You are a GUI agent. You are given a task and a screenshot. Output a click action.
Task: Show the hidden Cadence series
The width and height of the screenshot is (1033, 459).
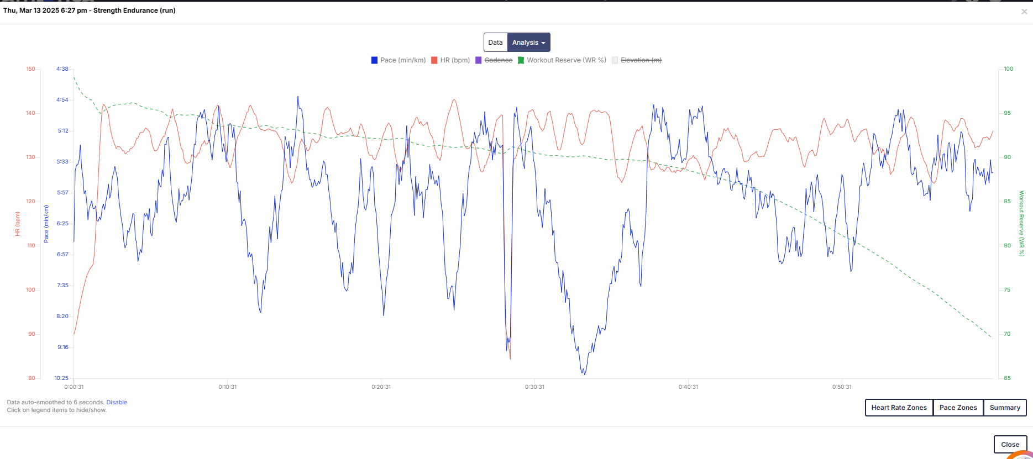coord(499,60)
